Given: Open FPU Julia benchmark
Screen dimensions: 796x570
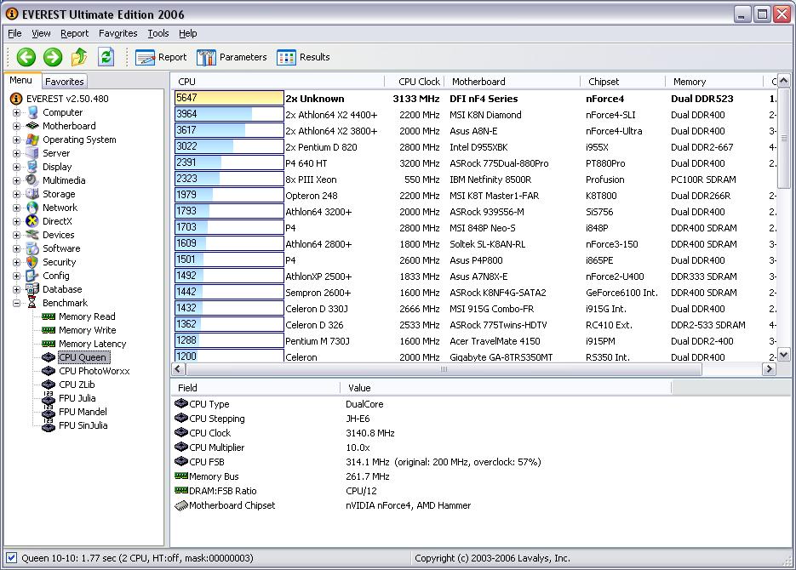Looking at the screenshot, I should pos(77,399).
